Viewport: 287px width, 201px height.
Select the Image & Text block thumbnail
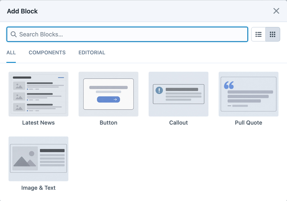[x=39, y=159]
